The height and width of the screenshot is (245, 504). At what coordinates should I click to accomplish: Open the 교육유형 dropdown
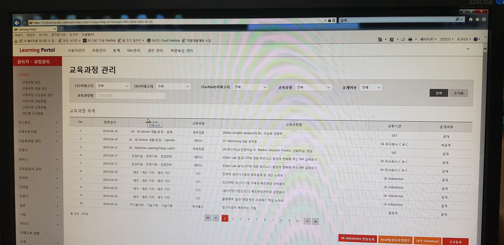click(313, 87)
